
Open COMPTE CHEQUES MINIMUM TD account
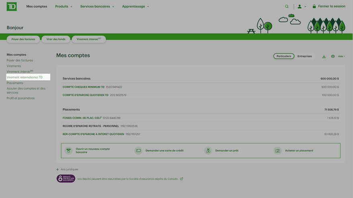[83, 87]
